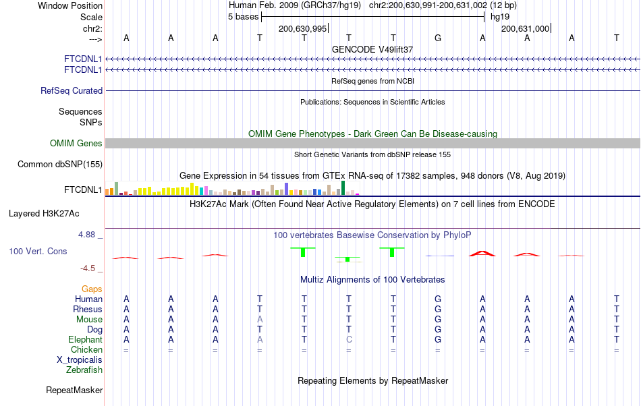Click the orange Gaps label

click(92, 289)
